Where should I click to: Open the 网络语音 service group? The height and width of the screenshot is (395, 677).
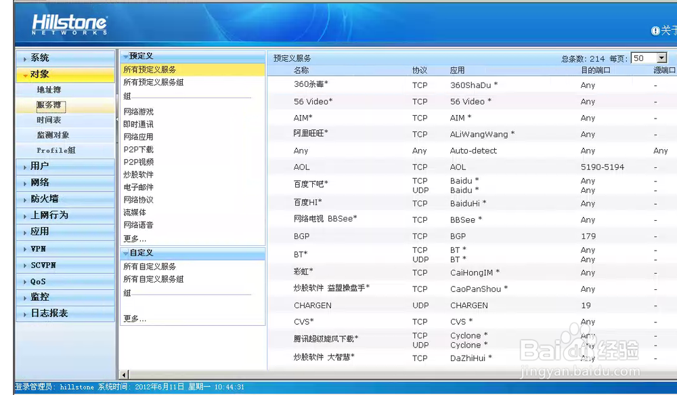[139, 225]
